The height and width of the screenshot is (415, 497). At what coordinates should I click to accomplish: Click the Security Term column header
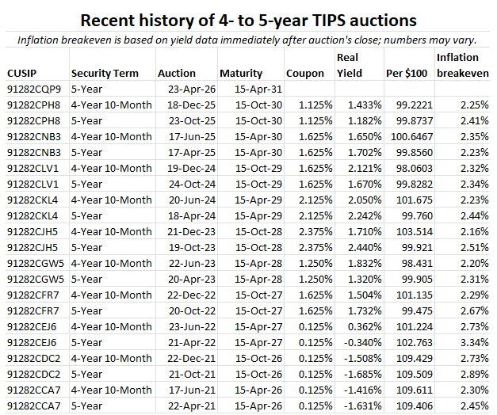tap(105, 73)
